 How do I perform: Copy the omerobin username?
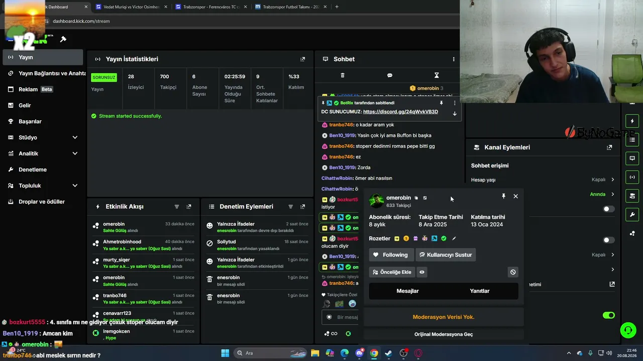(416, 198)
